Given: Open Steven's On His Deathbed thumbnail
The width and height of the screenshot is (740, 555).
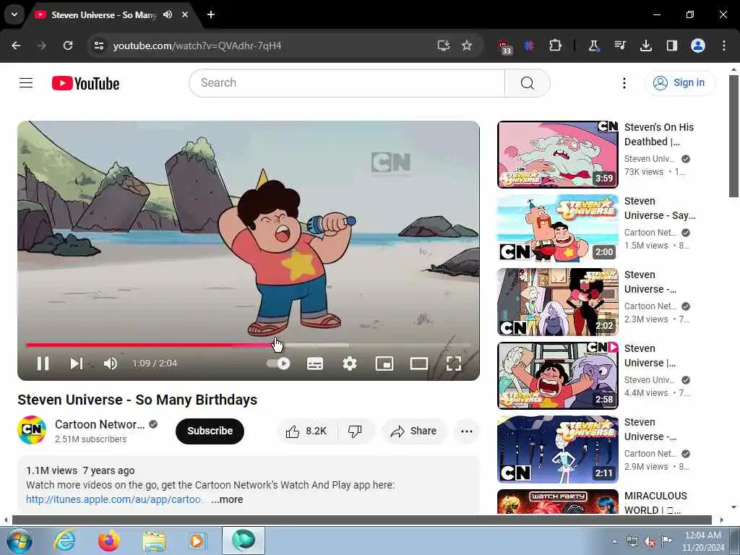Looking at the screenshot, I should pyautogui.click(x=557, y=155).
